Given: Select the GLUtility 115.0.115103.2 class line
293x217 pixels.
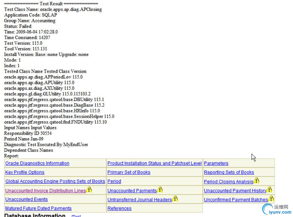Looking at the screenshot, I should coord(47,94).
